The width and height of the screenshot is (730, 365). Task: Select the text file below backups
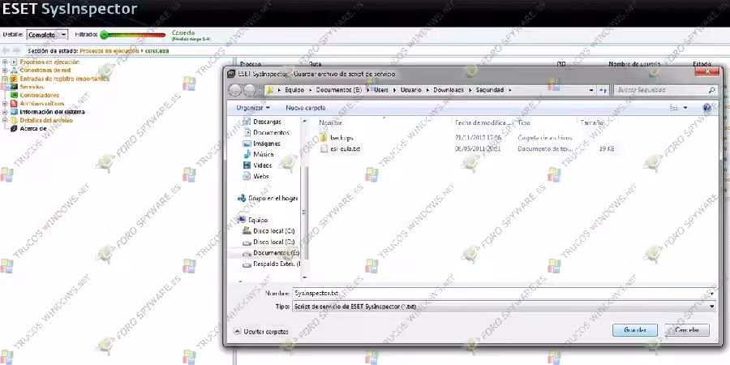point(345,149)
